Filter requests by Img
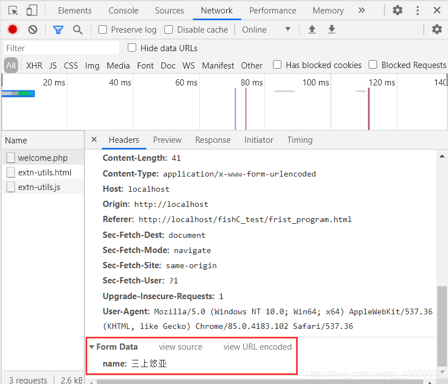 pos(92,65)
